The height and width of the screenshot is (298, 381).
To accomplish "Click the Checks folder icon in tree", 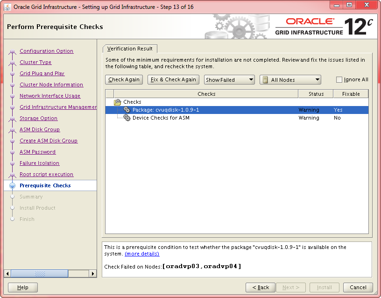I will pyautogui.click(x=118, y=102).
